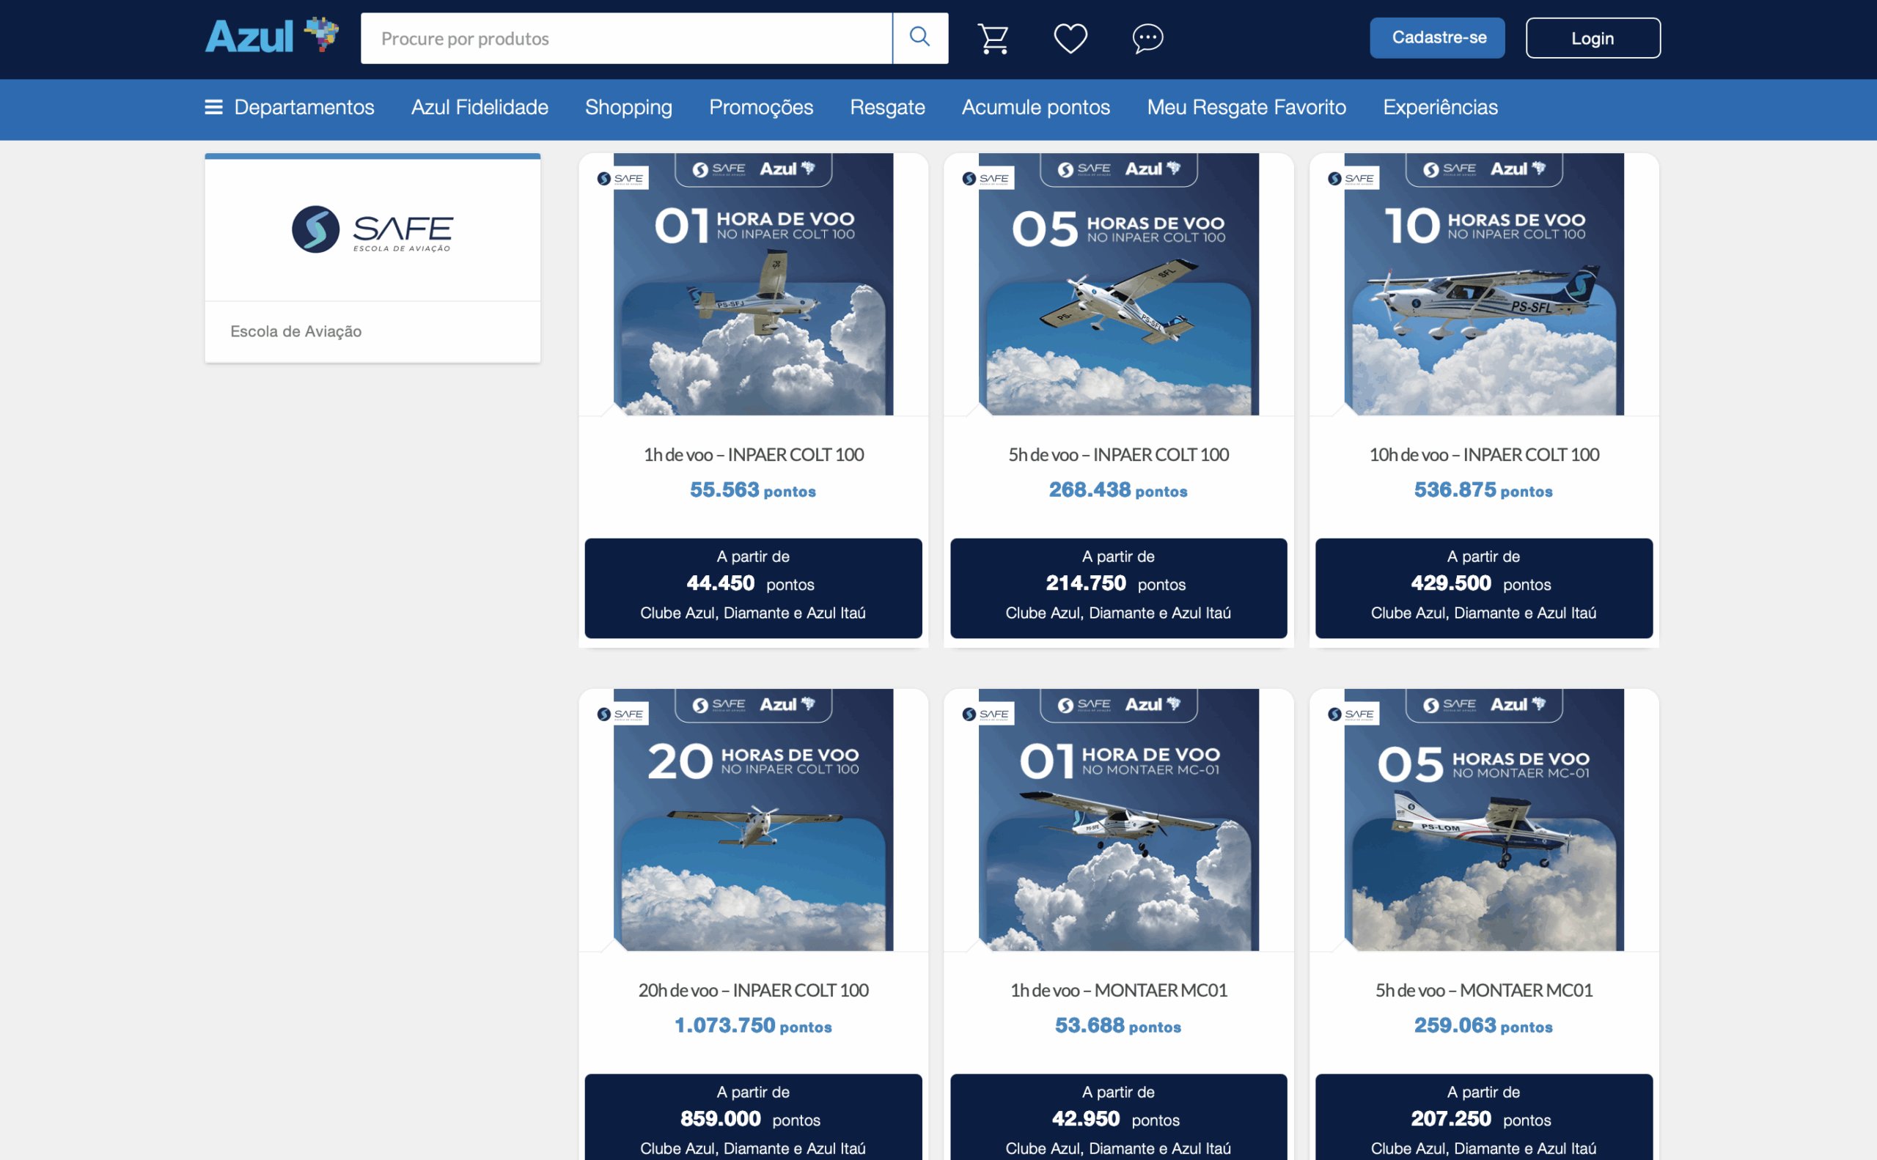Open favorites heart icon

[1070, 37]
